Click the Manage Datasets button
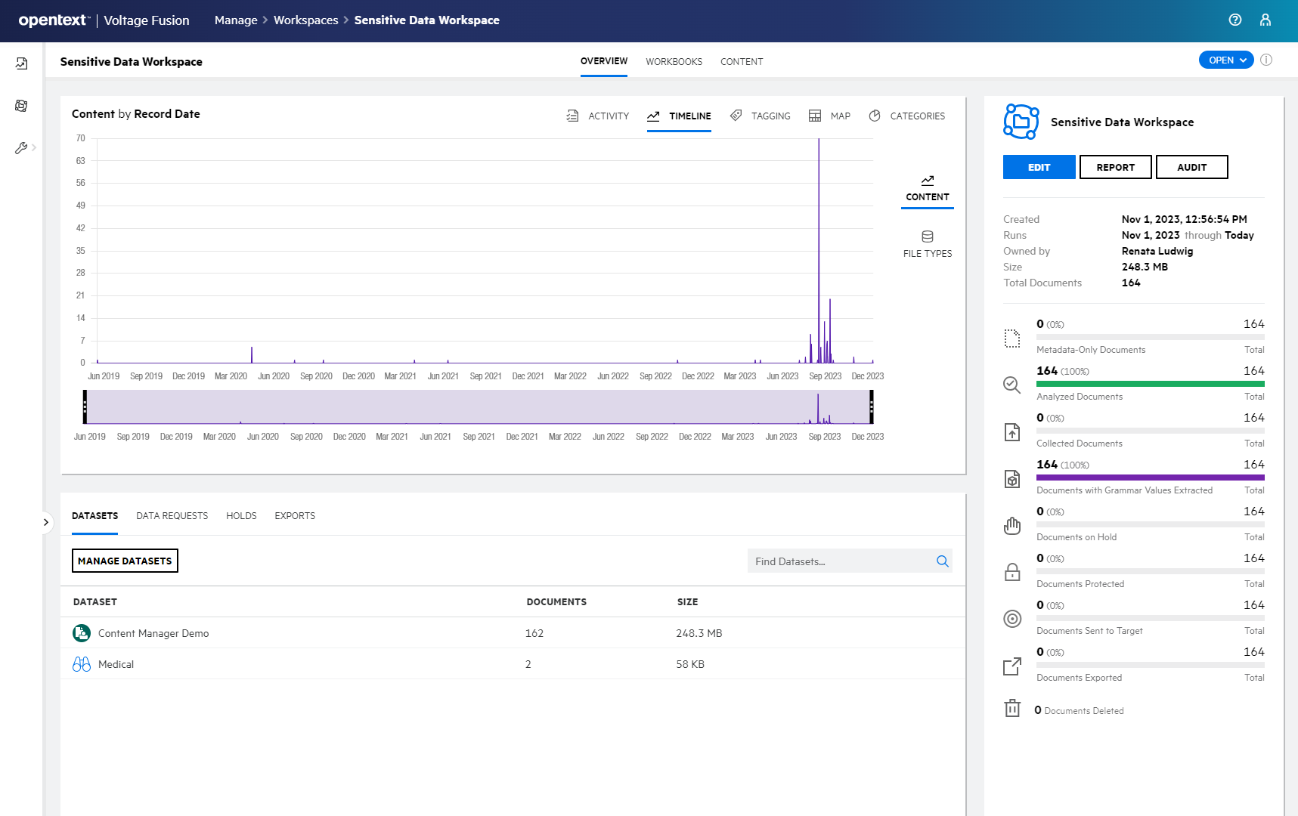 (x=125, y=561)
